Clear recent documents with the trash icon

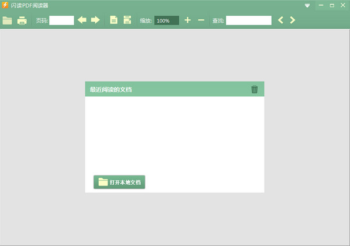(x=254, y=89)
